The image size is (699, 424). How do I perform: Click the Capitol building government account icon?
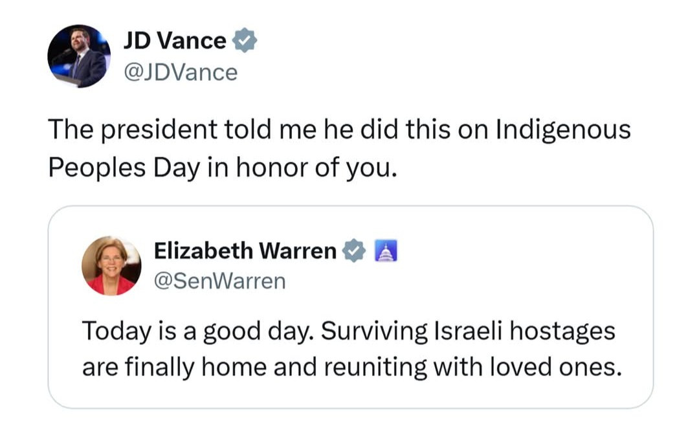pyautogui.click(x=386, y=251)
